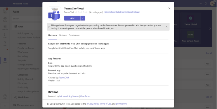Open the Calls phone icon

pyautogui.click(x=5, y=35)
